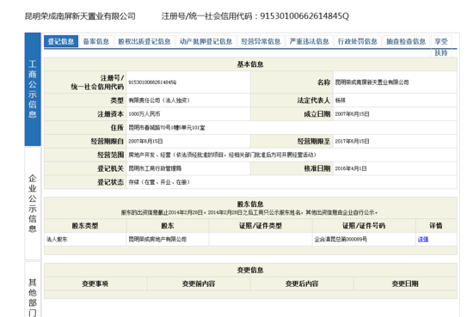Click the founding date 2007年6月15日 beside 成立日期
This screenshot has height=317, width=473.
352,114
